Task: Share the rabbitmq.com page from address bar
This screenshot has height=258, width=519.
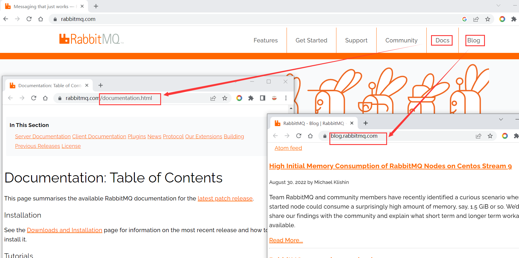Action: (476, 19)
